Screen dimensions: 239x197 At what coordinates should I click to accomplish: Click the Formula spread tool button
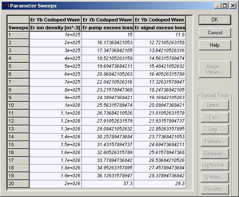pos(215,141)
